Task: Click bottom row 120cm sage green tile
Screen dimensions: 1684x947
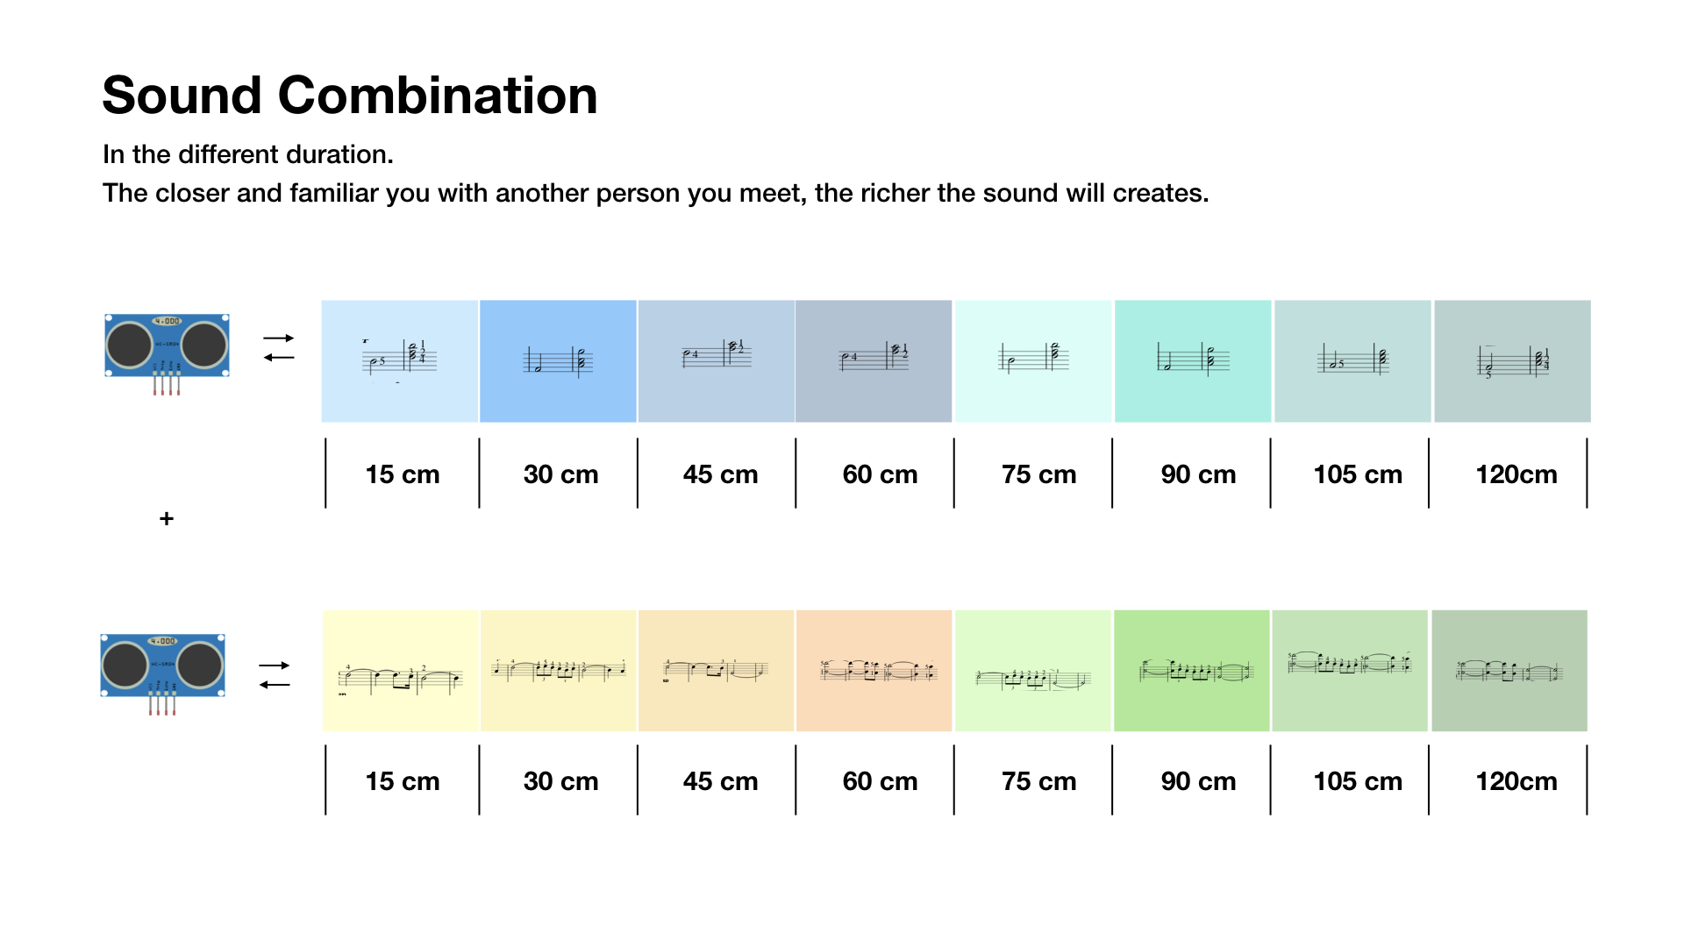Action: [1509, 671]
